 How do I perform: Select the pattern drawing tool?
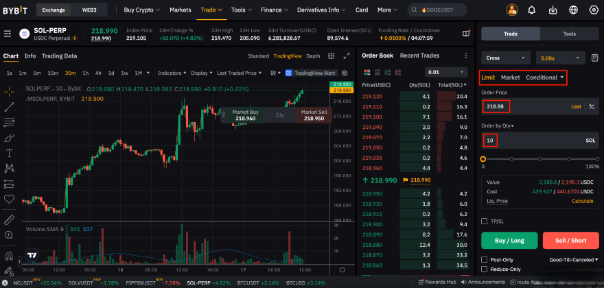point(9,168)
